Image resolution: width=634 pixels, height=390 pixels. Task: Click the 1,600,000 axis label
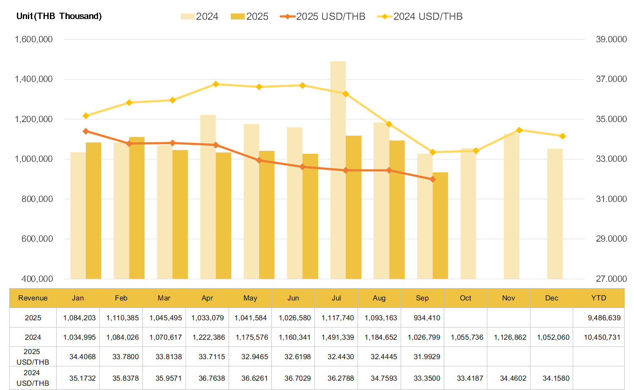(34, 39)
